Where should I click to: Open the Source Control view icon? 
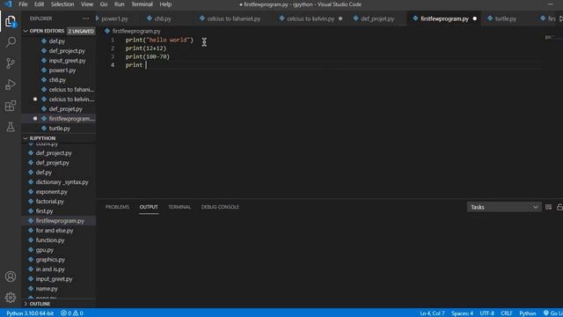[11, 63]
